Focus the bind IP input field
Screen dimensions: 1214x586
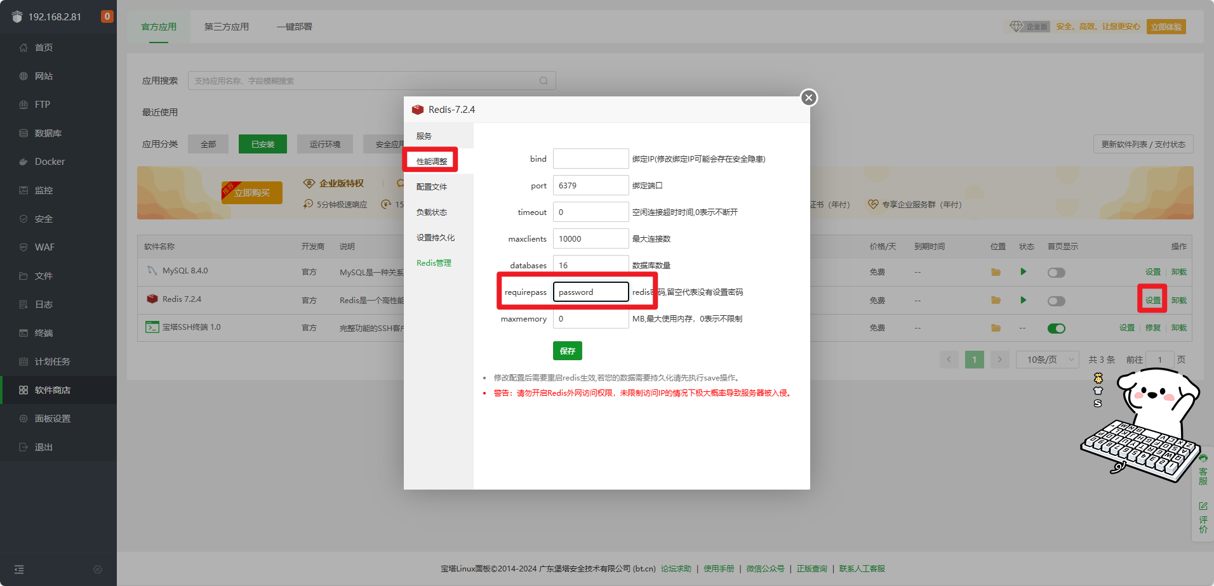click(x=591, y=159)
